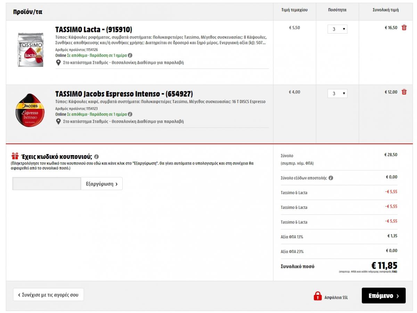417x313 pixels.
Task: Click the Συνολική τιμή column header
Action: coord(385,10)
